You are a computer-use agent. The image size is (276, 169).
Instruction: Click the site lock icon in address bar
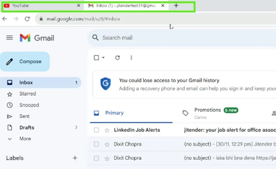[41, 19]
